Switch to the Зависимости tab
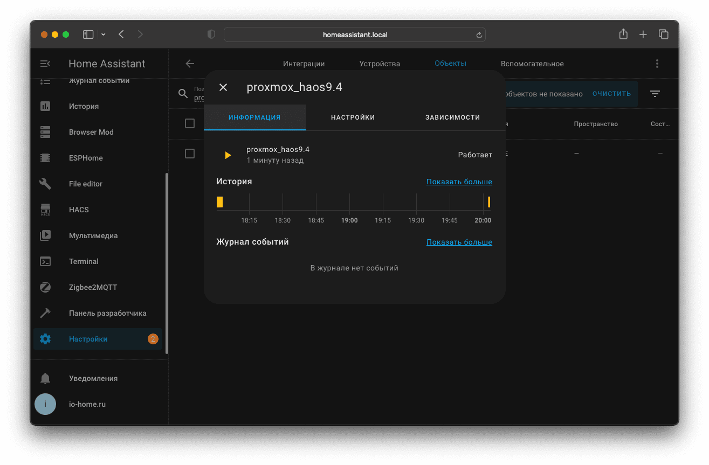Screen dimensions: 709x465 pyautogui.click(x=452, y=117)
